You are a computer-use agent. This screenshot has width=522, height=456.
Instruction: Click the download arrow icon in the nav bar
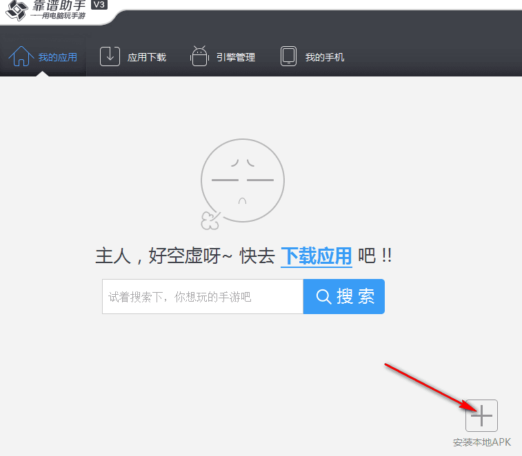click(110, 56)
